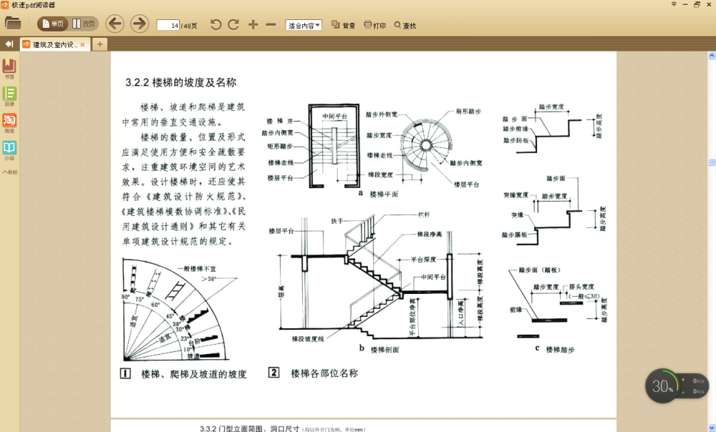Rotate page clockwise
Viewport: 716px width, 432px height.
233,24
